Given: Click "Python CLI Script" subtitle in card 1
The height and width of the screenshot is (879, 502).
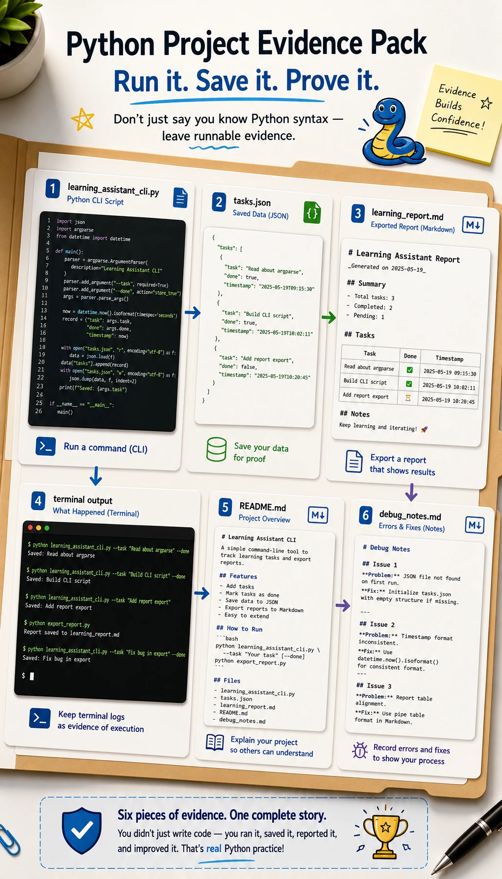Looking at the screenshot, I should [x=95, y=201].
